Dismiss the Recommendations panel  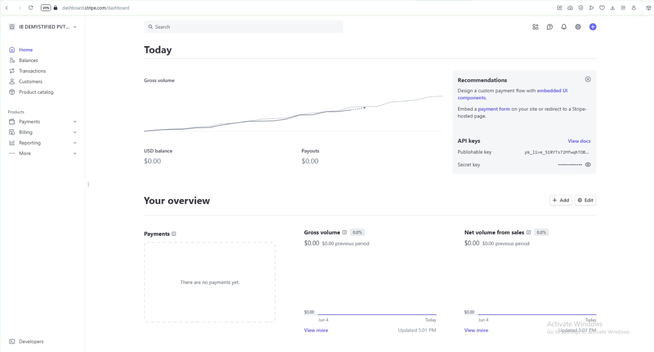coord(588,80)
